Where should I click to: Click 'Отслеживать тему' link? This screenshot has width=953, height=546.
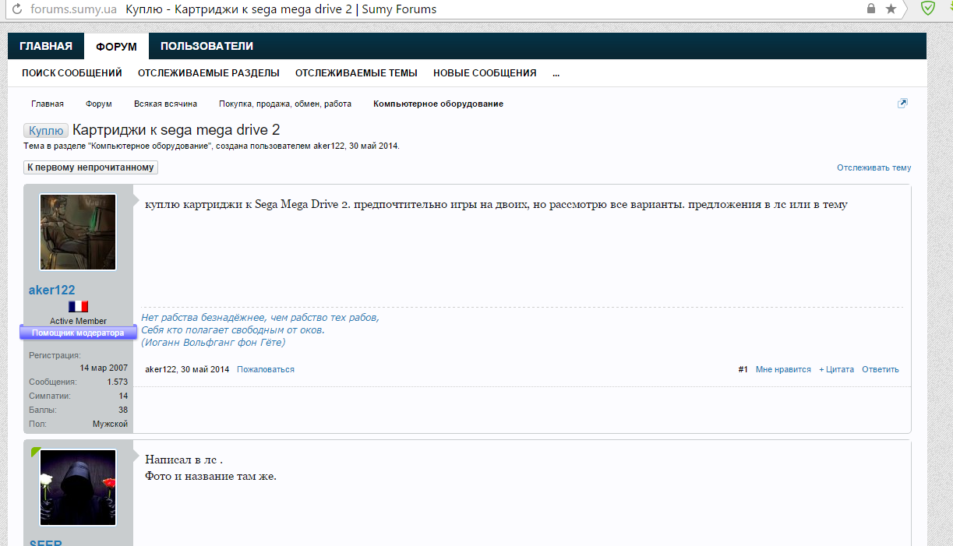874,167
